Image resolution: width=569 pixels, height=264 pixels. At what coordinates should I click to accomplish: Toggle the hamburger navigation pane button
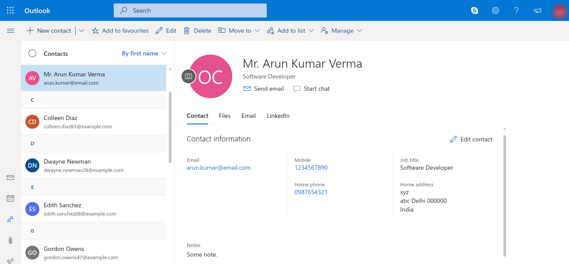(x=10, y=31)
